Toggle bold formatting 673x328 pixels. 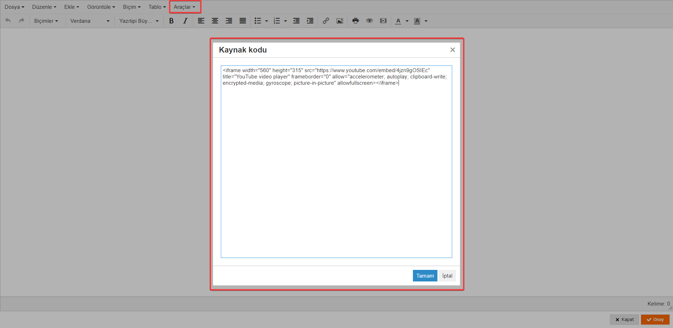click(x=171, y=21)
